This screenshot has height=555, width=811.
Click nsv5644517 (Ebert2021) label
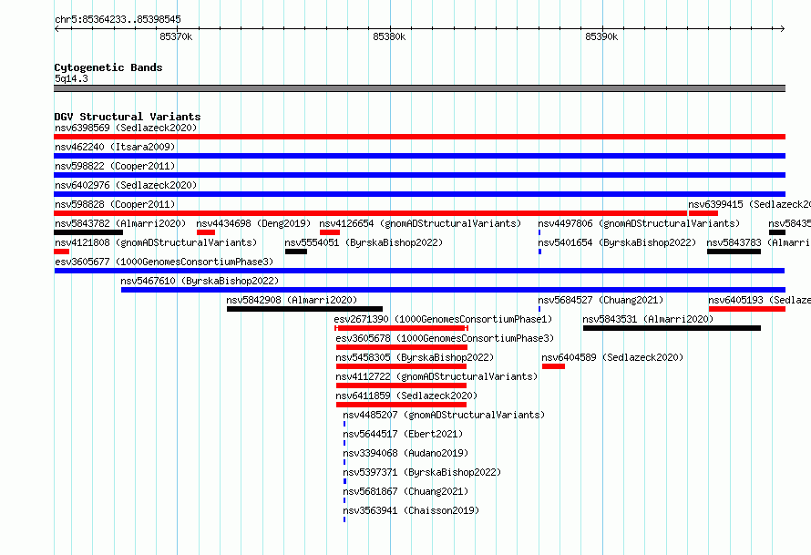pos(403,434)
